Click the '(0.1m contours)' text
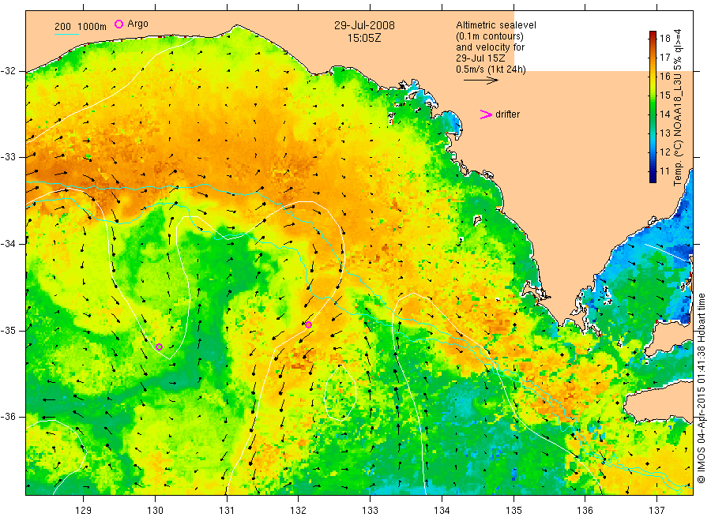Viewport: 711px width, 521px height. (x=490, y=36)
